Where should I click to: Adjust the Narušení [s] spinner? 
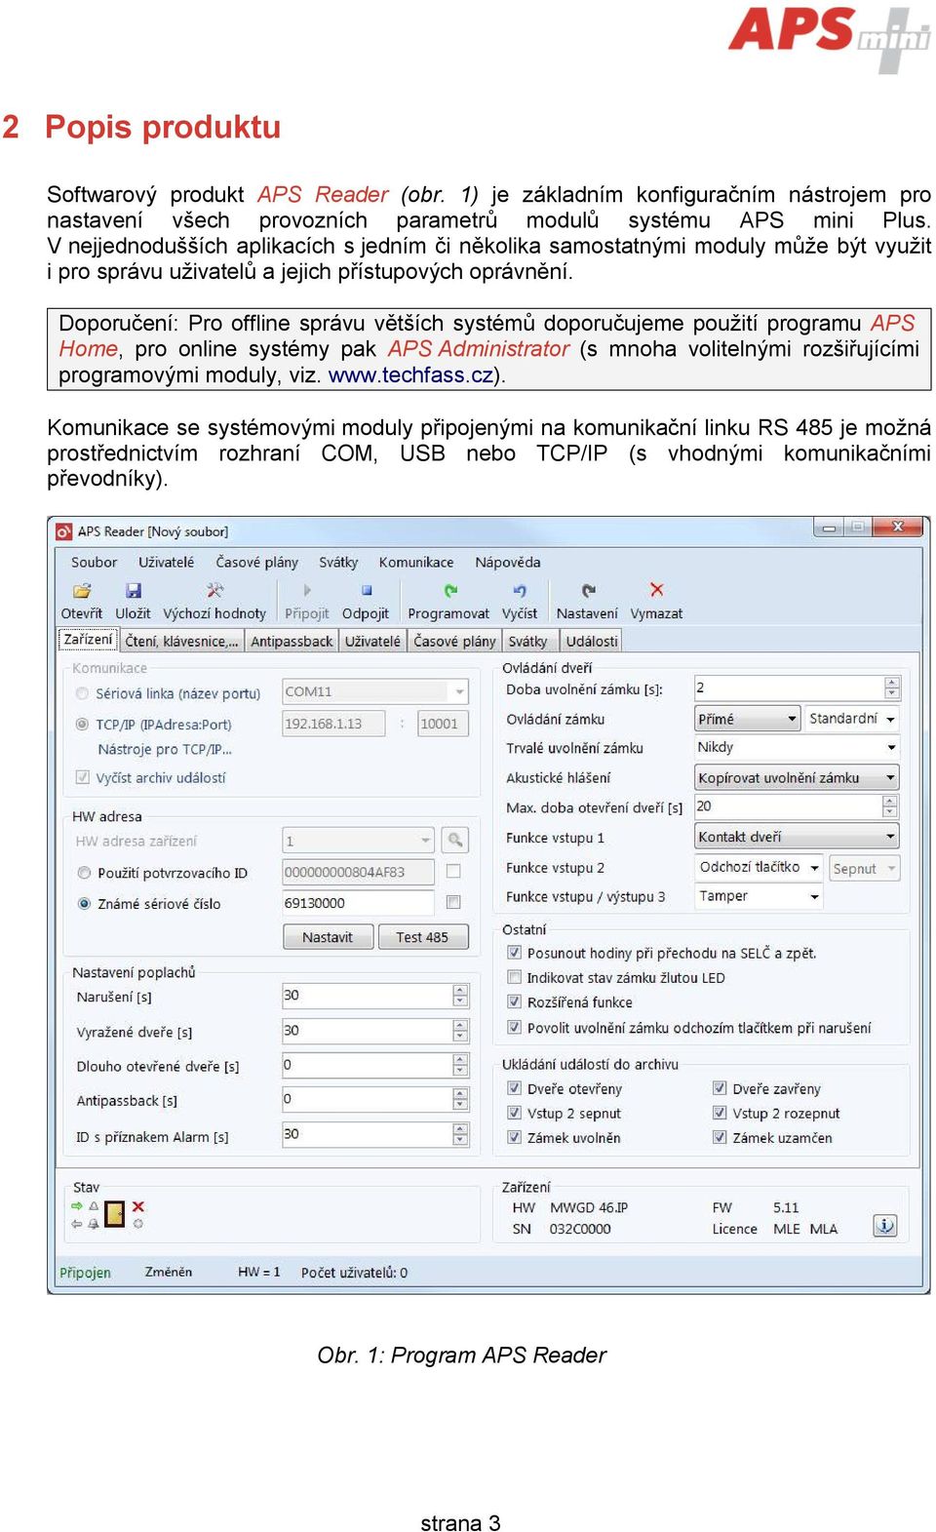[461, 996]
